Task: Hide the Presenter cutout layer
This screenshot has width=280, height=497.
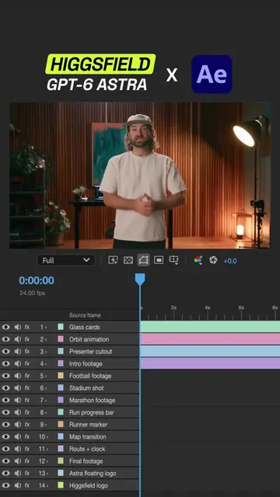Action: tap(5, 352)
